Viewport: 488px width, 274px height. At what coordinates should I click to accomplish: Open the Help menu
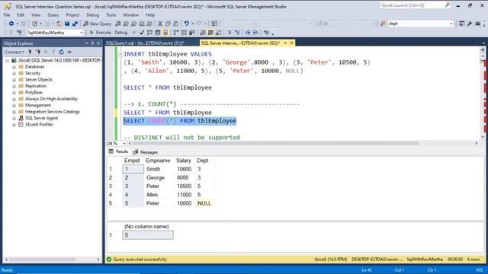pyautogui.click(x=150, y=15)
